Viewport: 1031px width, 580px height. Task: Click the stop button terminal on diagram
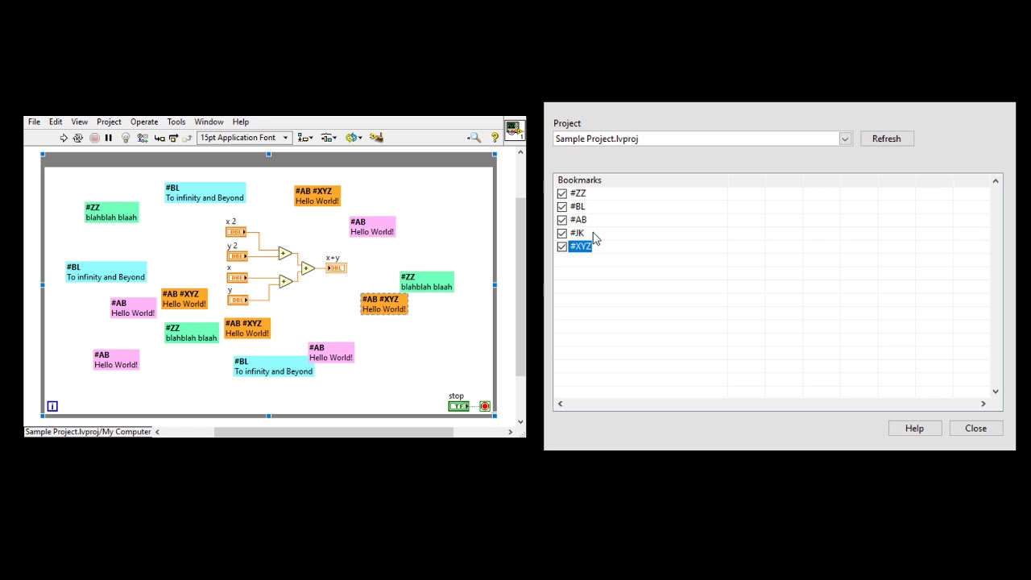pos(459,406)
